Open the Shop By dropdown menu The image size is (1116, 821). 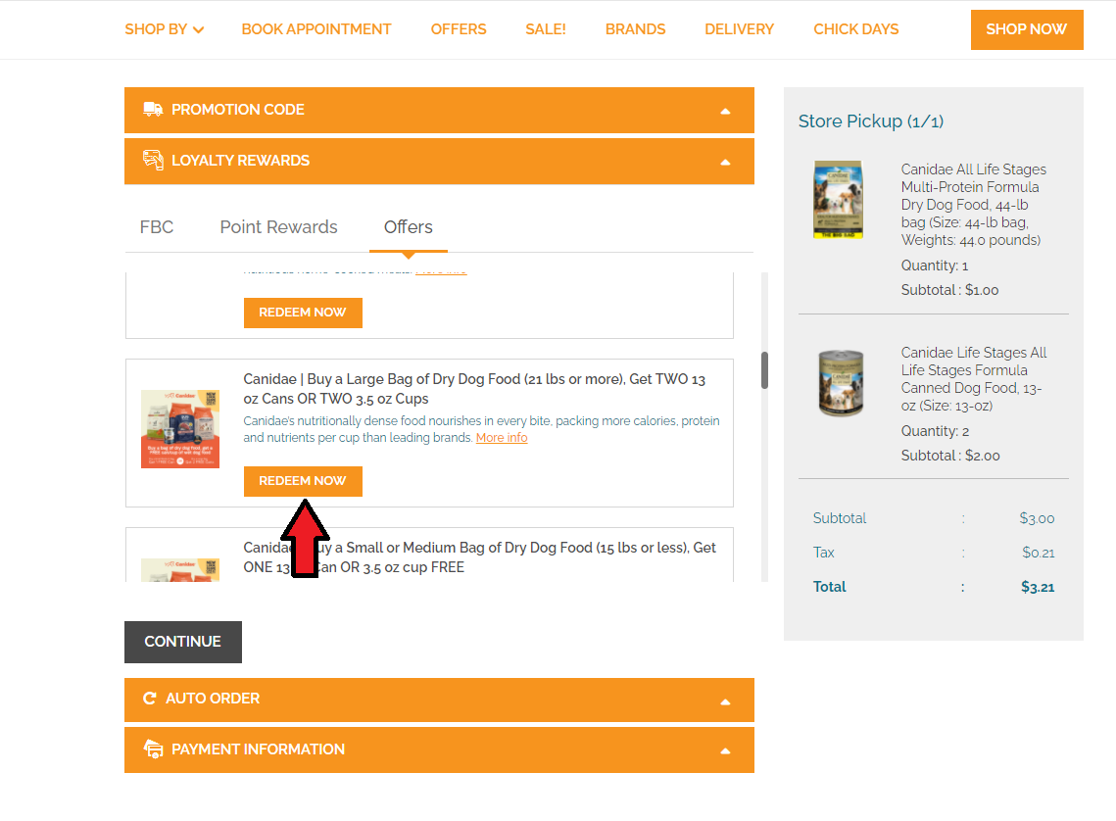point(164,29)
